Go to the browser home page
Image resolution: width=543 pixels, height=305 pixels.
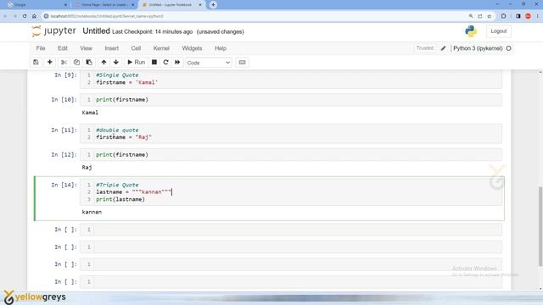[34, 16]
